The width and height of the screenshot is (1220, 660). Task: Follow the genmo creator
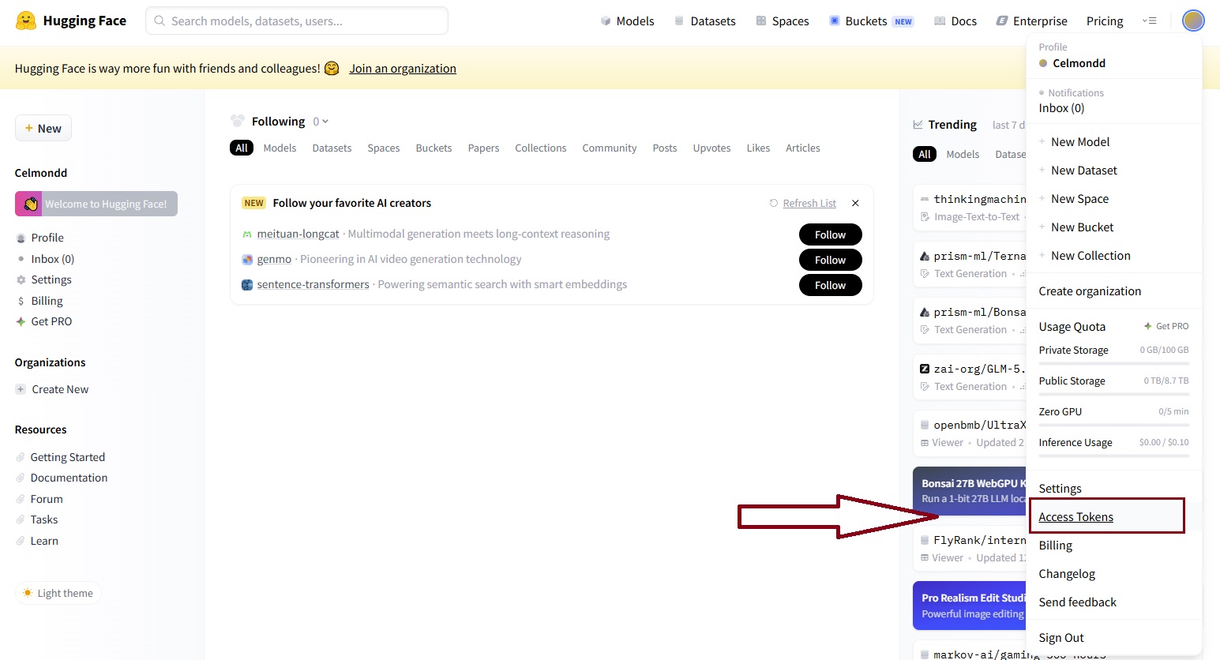click(x=830, y=260)
